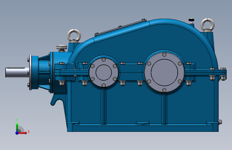Select the small round grey bearing cover
This screenshot has height=150, width=232.
coord(104,72)
